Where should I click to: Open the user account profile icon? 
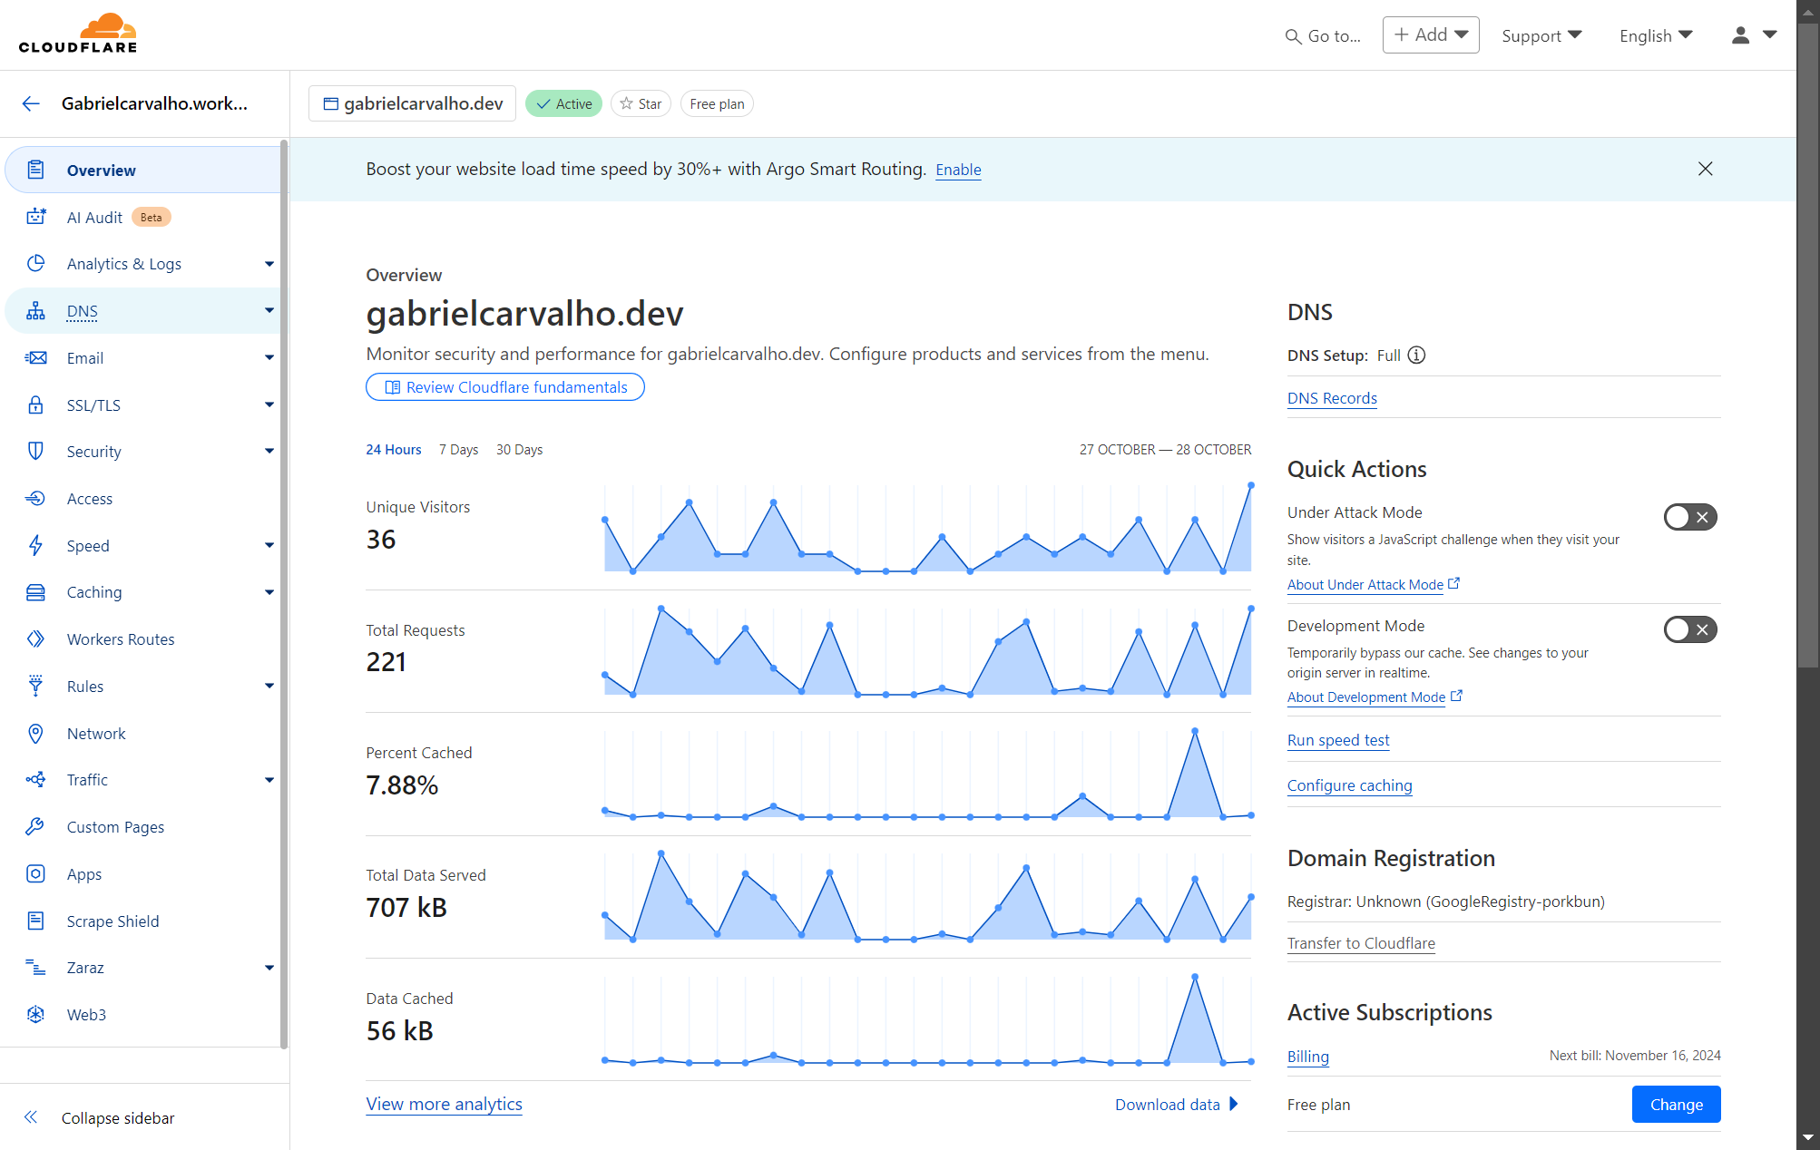pyautogui.click(x=1739, y=34)
